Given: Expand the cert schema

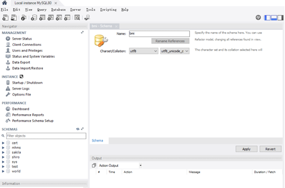Looking at the screenshot, I should tap(3, 143).
